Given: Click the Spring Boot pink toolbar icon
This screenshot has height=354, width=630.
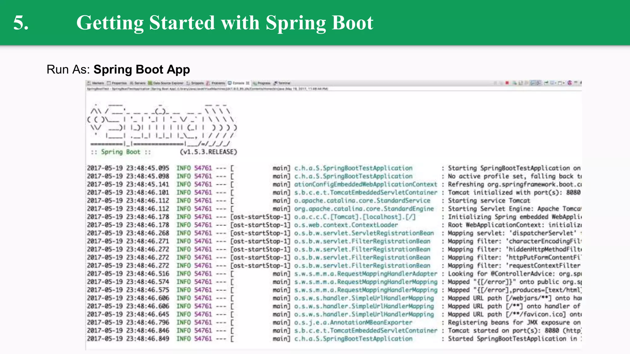Looking at the screenshot, I should (x=570, y=83).
